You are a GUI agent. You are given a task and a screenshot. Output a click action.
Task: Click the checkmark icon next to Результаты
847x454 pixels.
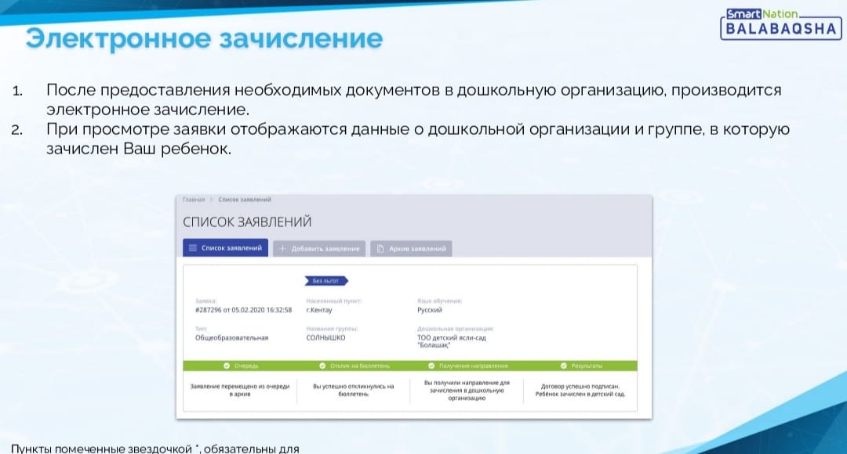coord(564,366)
